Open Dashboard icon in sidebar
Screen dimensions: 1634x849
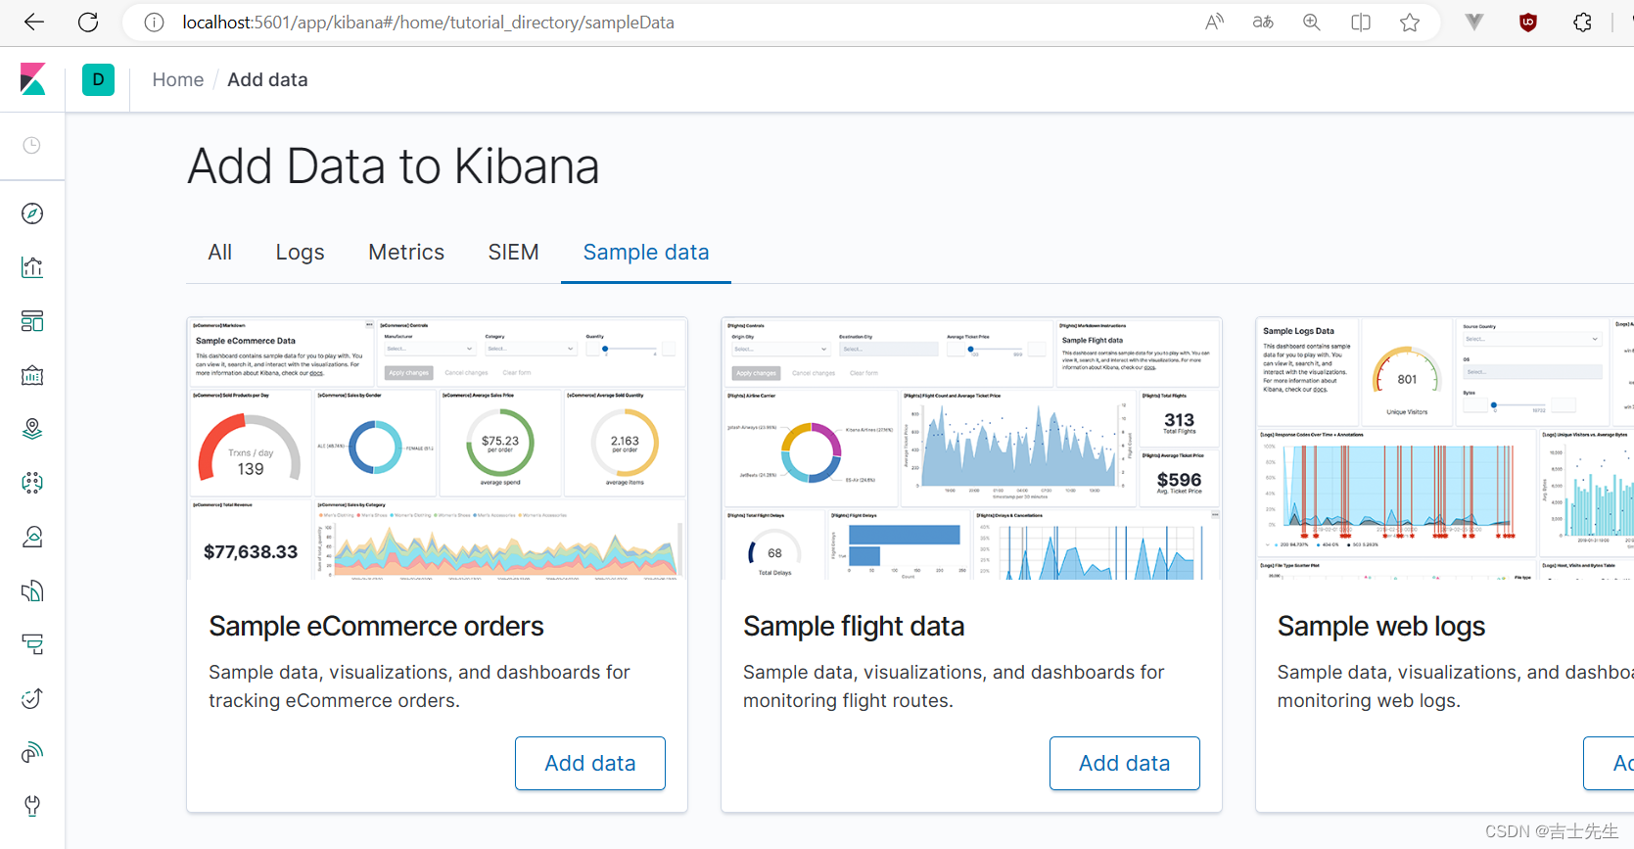[32, 321]
